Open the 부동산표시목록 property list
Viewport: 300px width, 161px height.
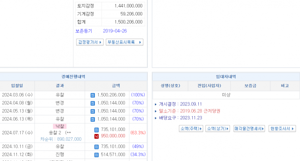[x=124, y=42]
